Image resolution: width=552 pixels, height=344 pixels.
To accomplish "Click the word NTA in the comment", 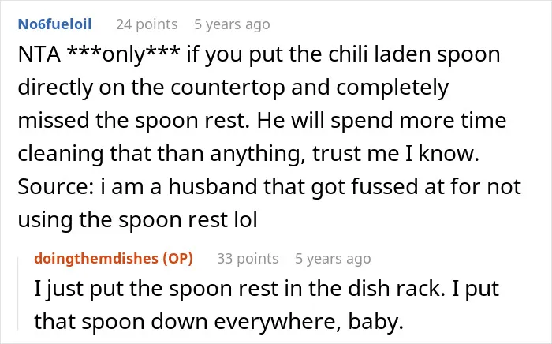I will coord(39,55).
